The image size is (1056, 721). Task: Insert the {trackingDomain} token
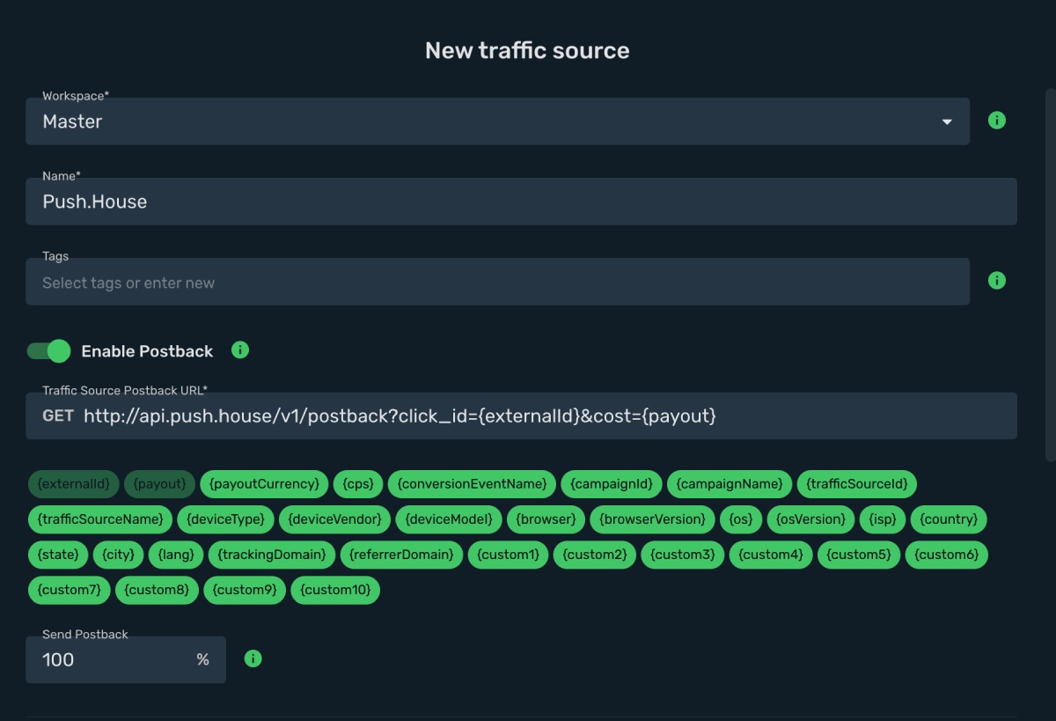[272, 555]
